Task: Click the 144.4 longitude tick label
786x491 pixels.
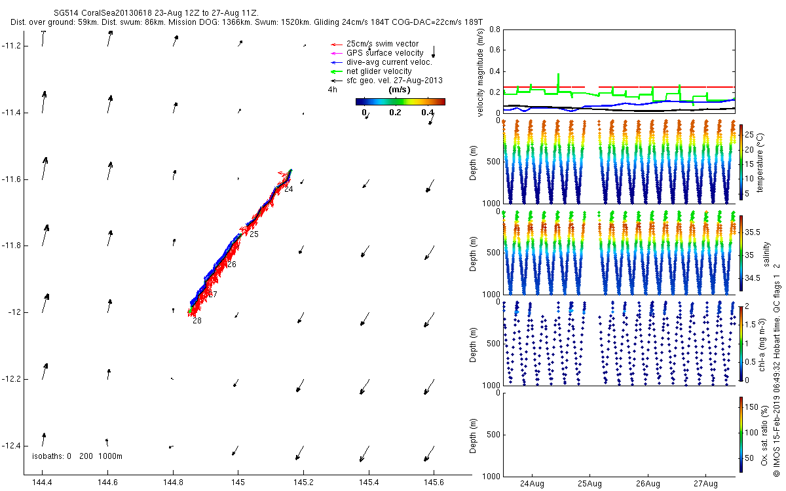Action: point(42,484)
